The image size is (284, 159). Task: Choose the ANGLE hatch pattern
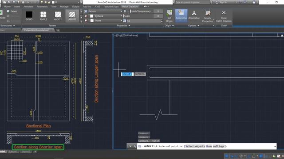tap(43, 16)
